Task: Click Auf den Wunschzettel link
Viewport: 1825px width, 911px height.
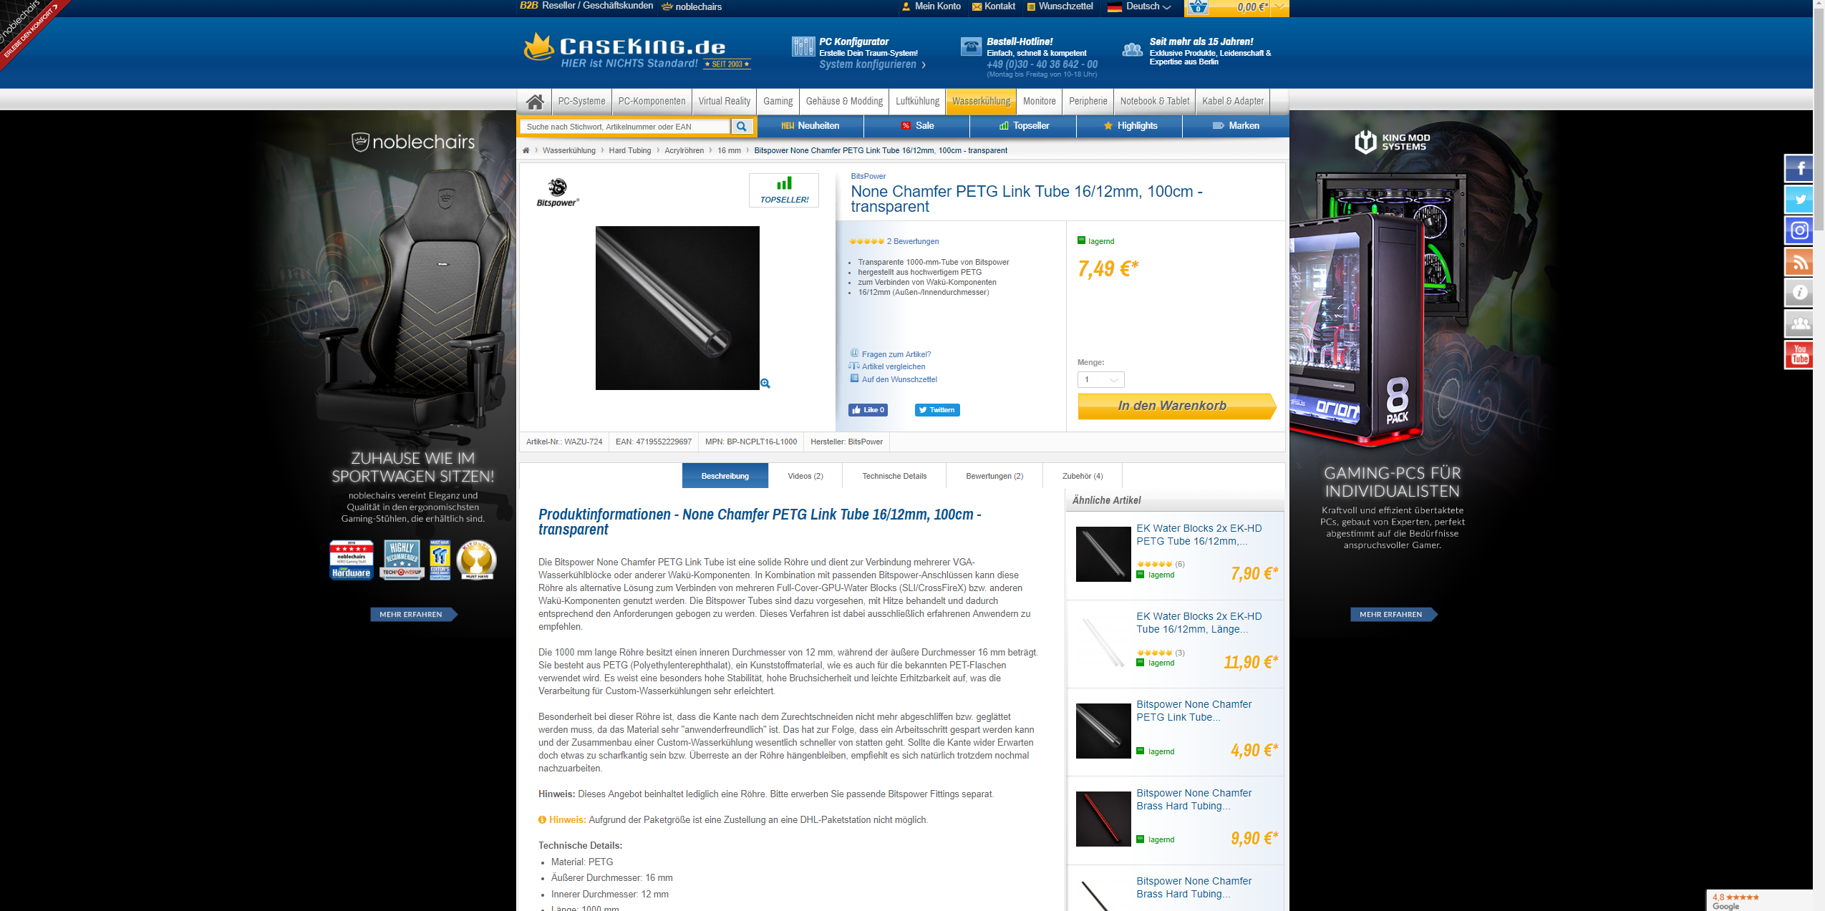Action: coord(899,379)
